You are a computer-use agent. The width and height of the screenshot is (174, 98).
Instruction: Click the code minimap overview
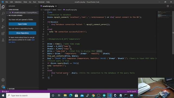(x=164, y=14)
